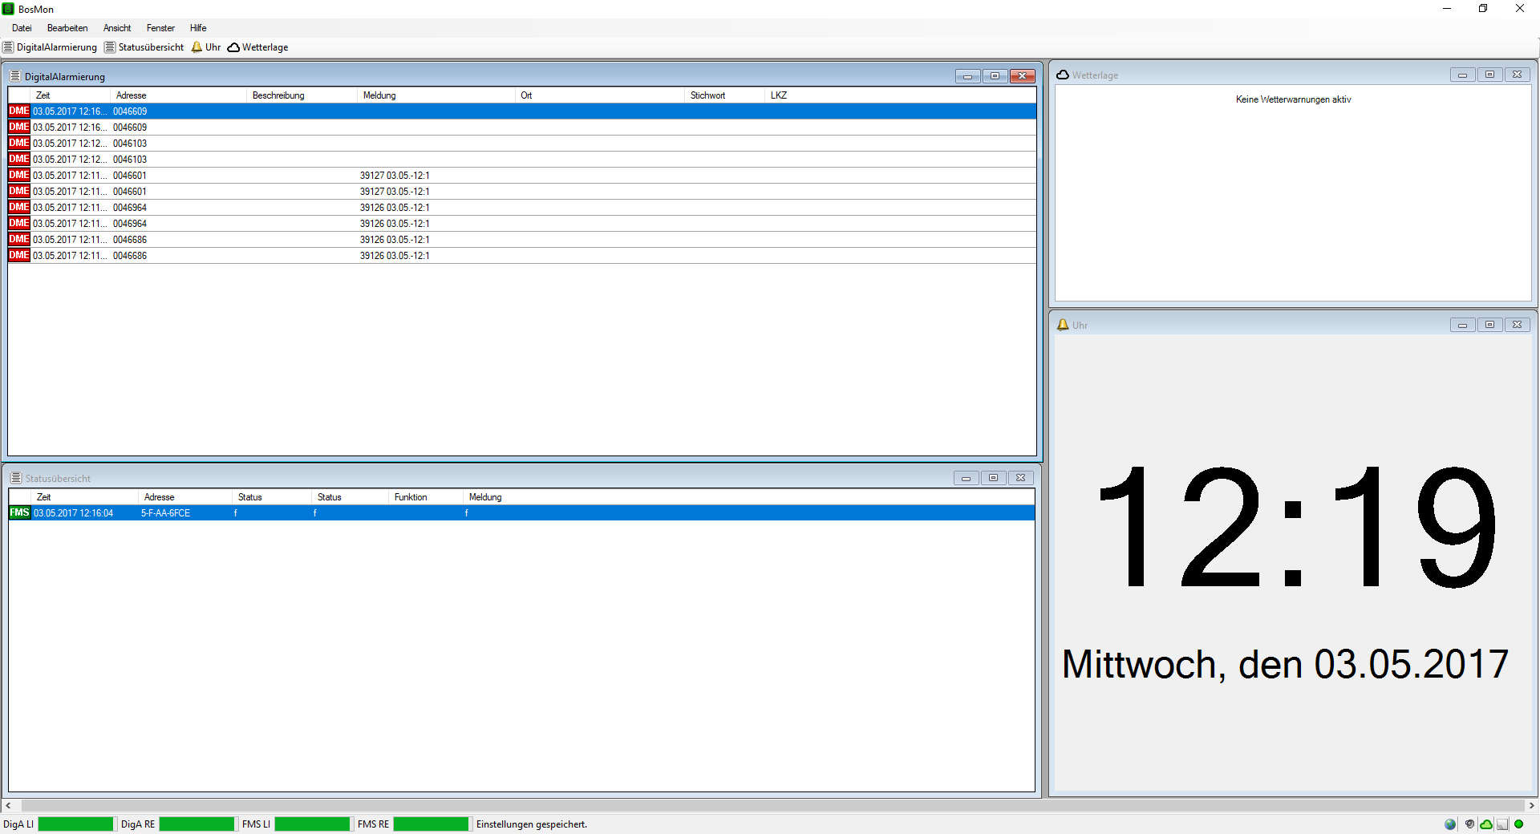The width and height of the screenshot is (1540, 834).
Task: Open the Fenster menu
Action: pos(160,28)
